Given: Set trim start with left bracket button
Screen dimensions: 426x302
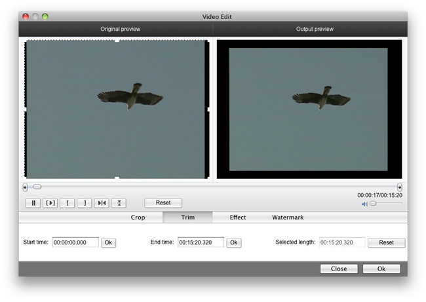Looking at the screenshot, I should tap(68, 203).
